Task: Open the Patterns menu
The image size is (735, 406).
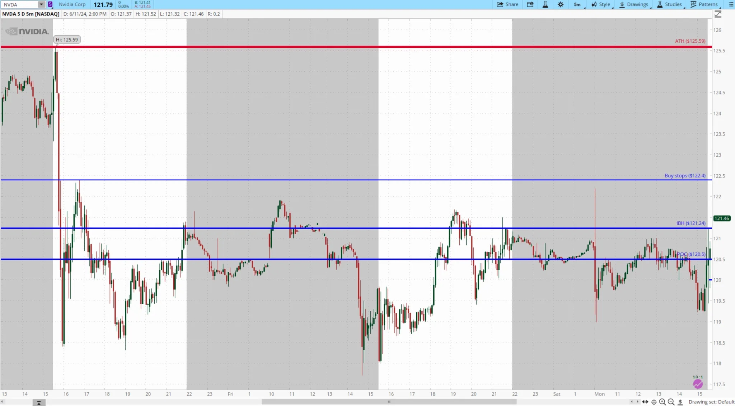Action: pyautogui.click(x=704, y=4)
